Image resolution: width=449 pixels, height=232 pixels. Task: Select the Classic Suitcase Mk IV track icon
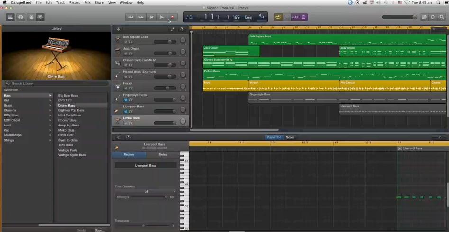click(x=118, y=63)
